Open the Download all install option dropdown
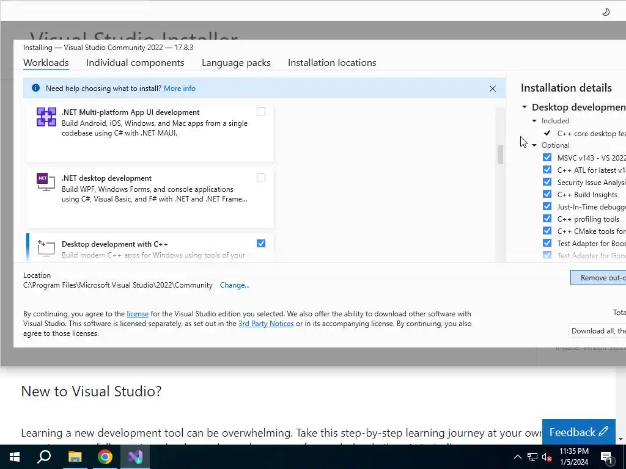Screen dimensions: 626x469 [x=597, y=330]
